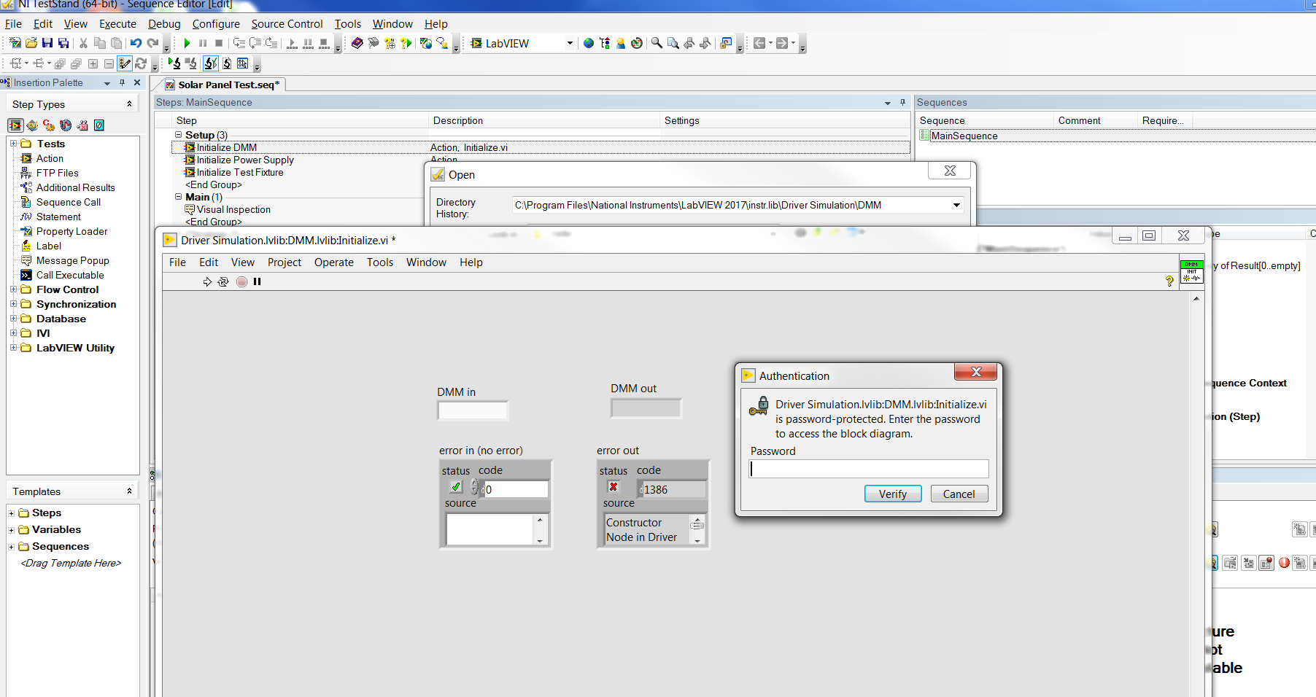Screen dimensions: 1316x697
Task: Click the Expand All plus icon
Action: [93, 63]
